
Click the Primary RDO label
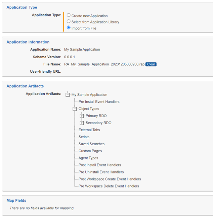pos(96,116)
